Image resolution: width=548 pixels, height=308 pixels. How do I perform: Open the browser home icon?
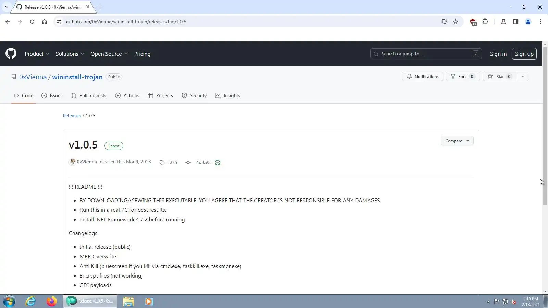point(45,22)
